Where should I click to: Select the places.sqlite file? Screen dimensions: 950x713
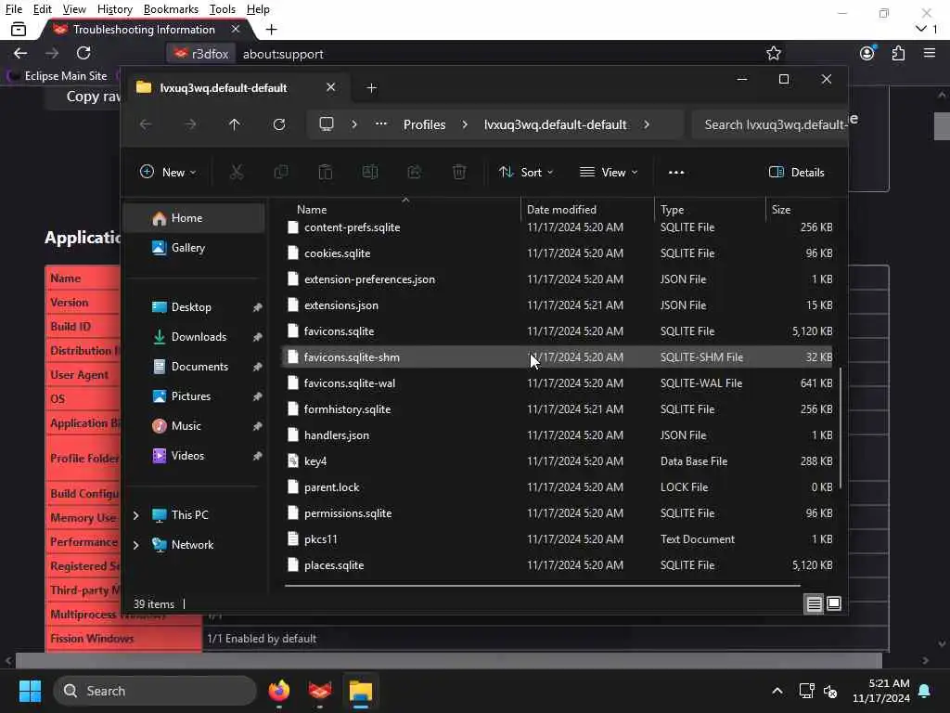(559, 565)
